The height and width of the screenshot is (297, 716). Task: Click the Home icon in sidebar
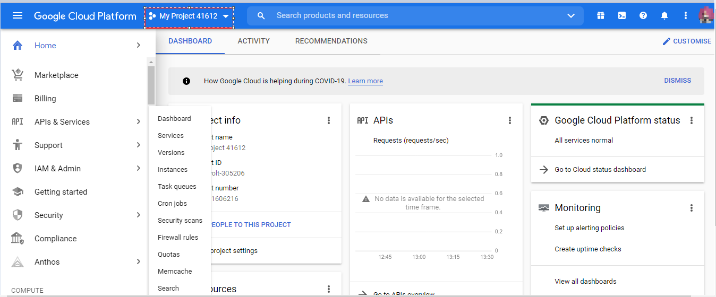(18, 46)
